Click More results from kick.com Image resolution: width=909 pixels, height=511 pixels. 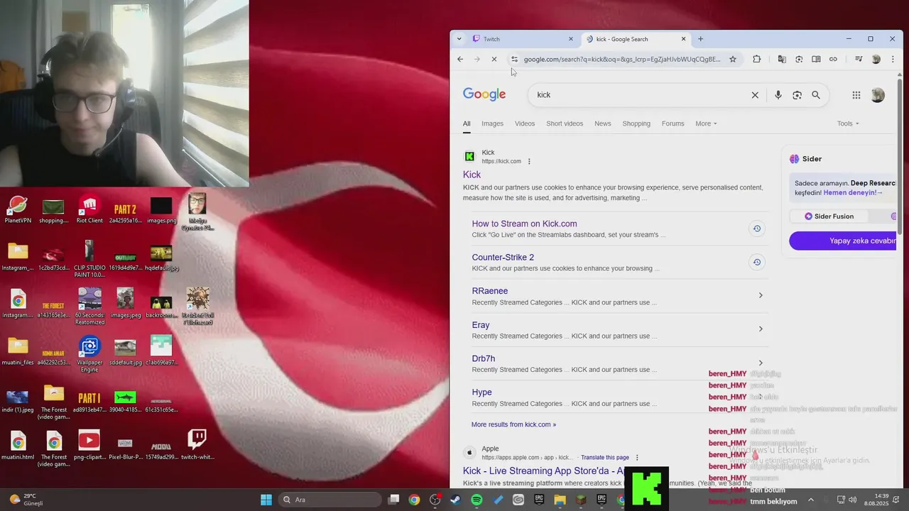513,424
